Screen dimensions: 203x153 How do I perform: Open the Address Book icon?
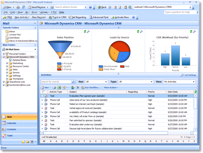(x=52, y=7)
